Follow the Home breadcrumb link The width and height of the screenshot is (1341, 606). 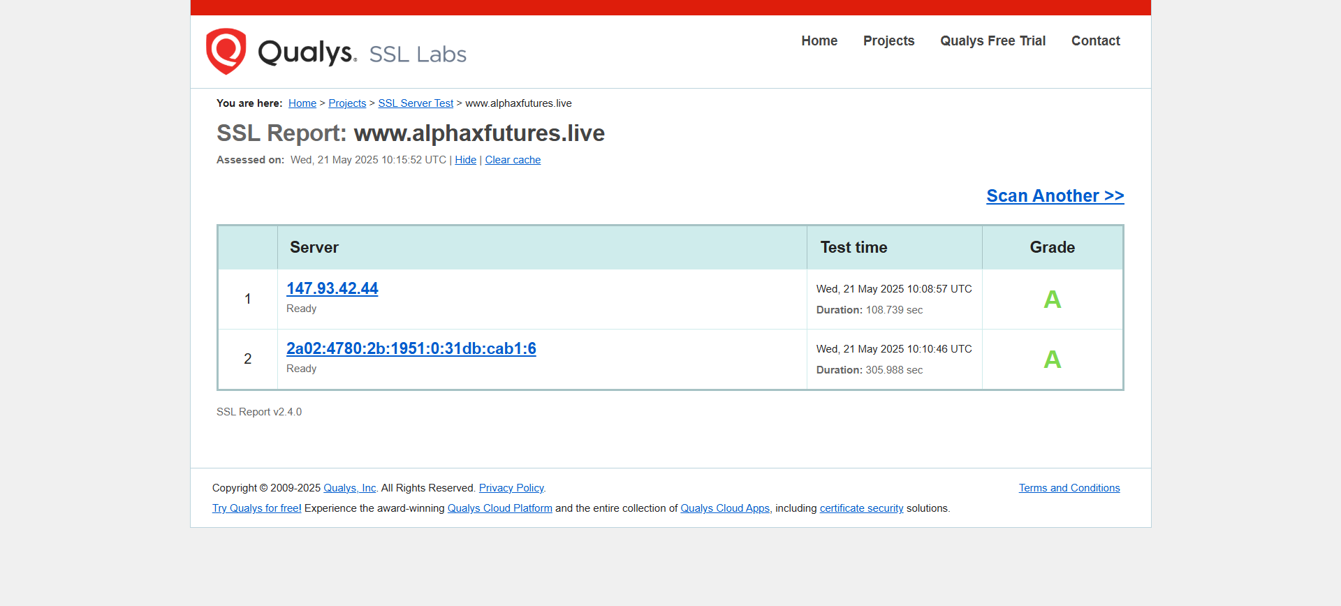302,103
